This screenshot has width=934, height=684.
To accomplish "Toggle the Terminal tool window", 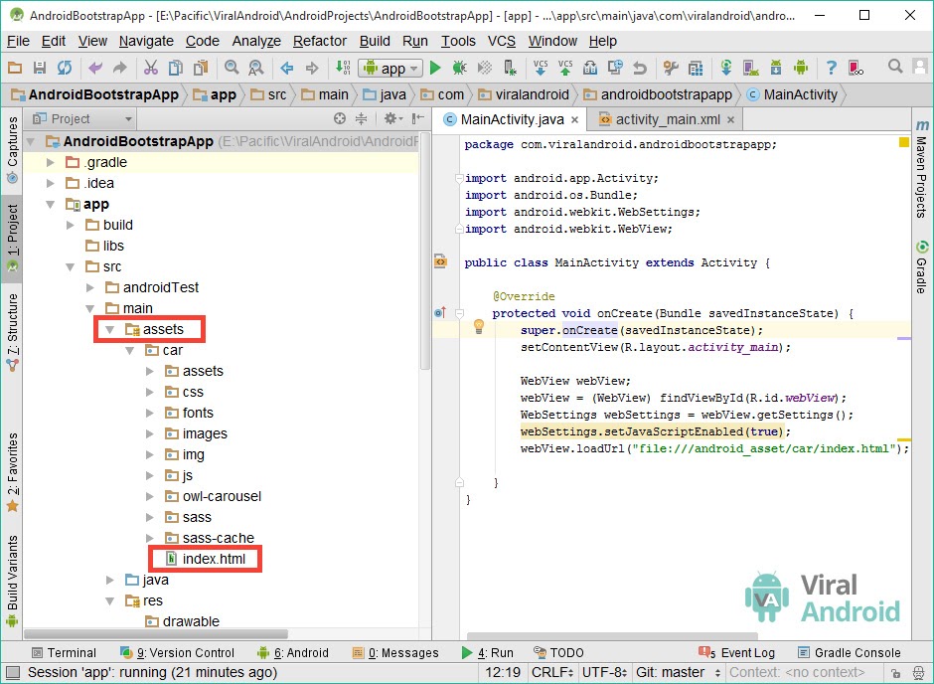I will [64, 653].
